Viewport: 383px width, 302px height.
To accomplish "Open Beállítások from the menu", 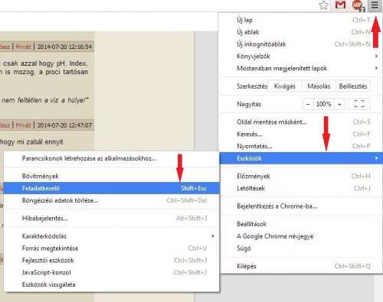I will 301,224.
